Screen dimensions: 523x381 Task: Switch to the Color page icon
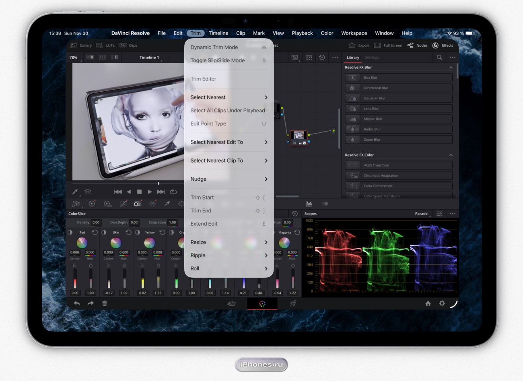262,304
